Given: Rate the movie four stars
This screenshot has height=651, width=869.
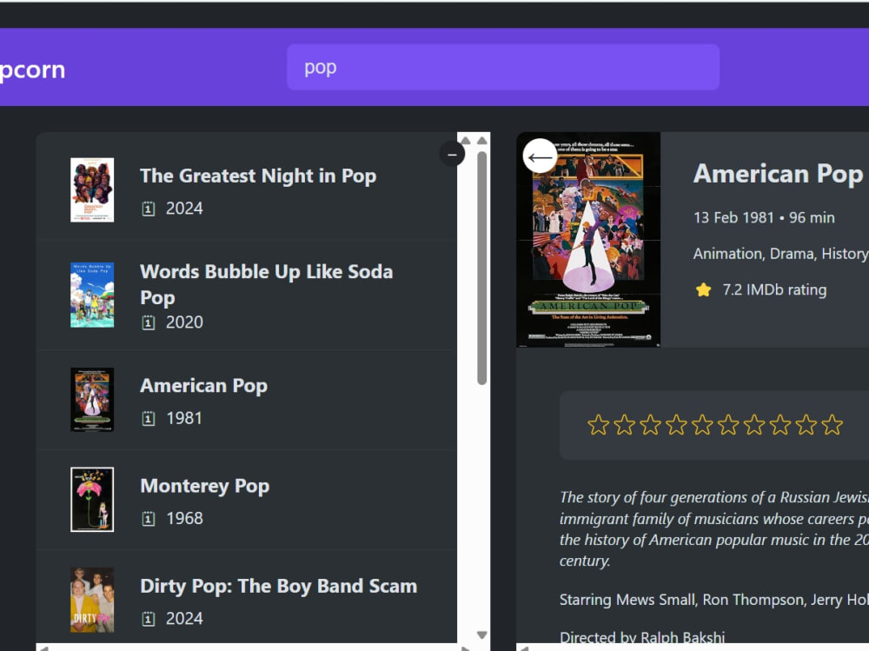Looking at the screenshot, I should coord(676,425).
